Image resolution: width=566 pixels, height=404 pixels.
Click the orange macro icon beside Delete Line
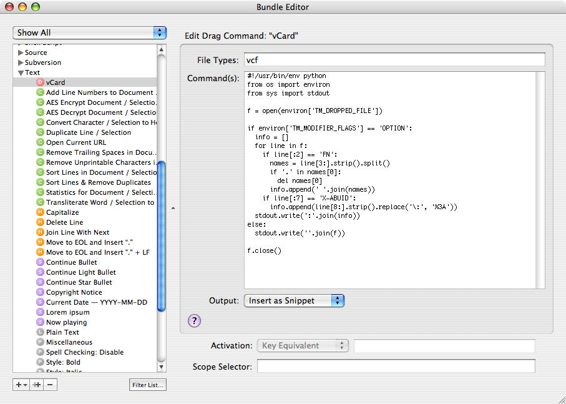tap(40, 222)
